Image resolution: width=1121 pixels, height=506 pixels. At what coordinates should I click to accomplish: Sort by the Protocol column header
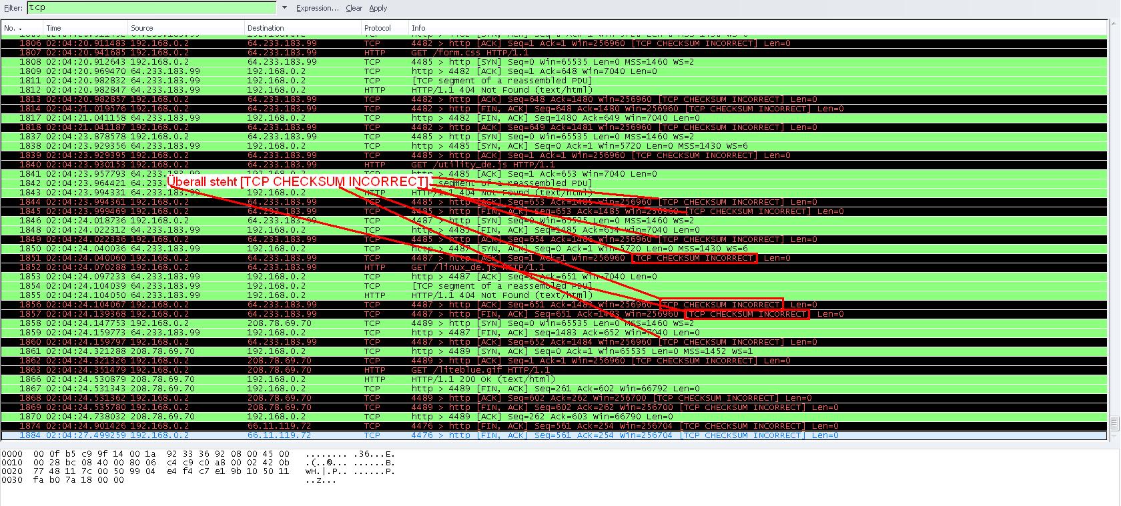[x=377, y=28]
